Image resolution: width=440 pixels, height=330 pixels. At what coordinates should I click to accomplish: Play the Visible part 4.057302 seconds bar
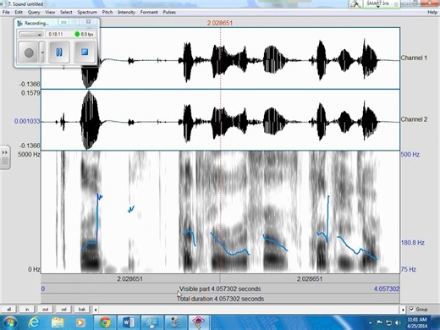220,289
